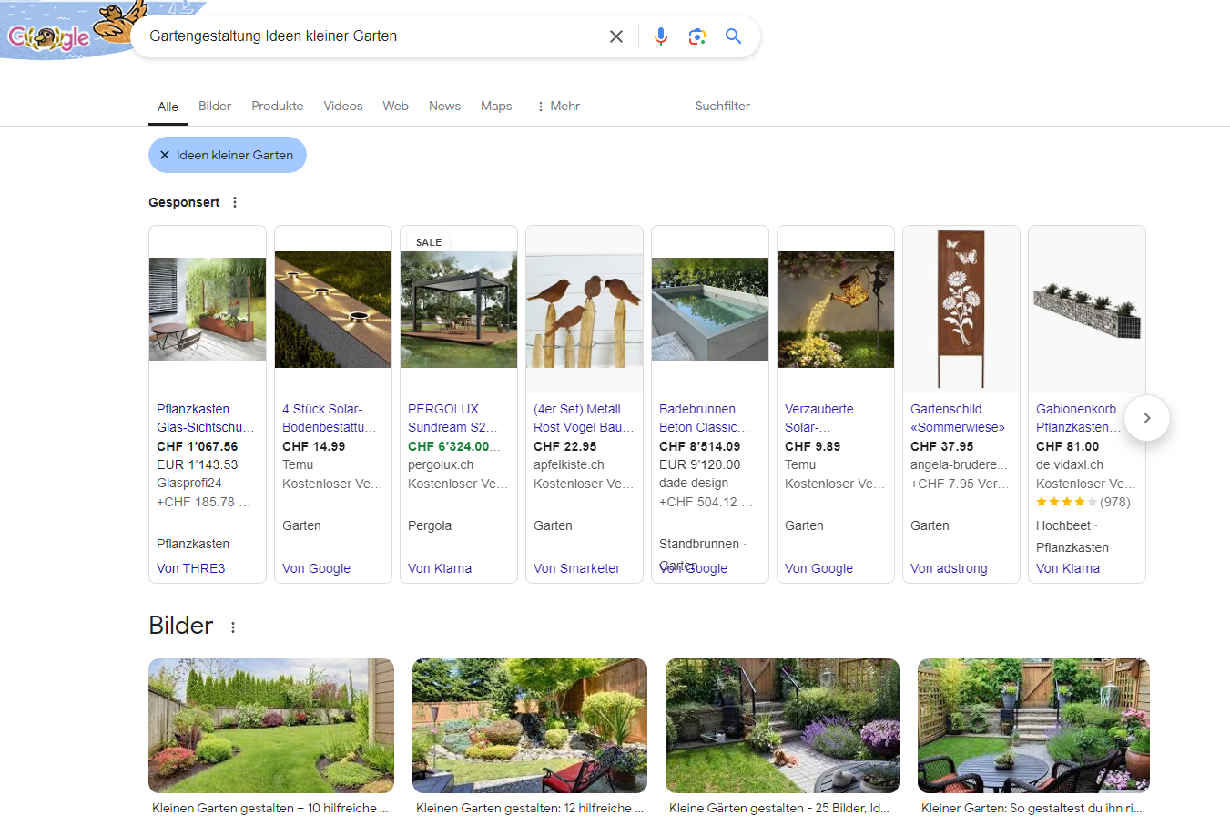
Task: Open the Web tab
Action: [x=395, y=107]
